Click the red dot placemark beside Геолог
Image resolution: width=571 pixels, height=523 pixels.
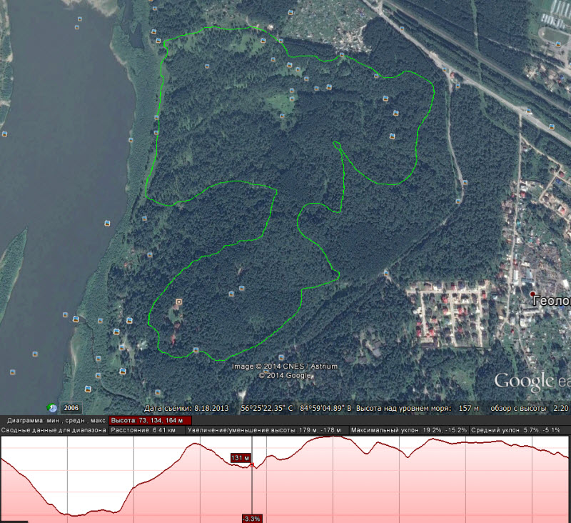[x=532, y=294]
